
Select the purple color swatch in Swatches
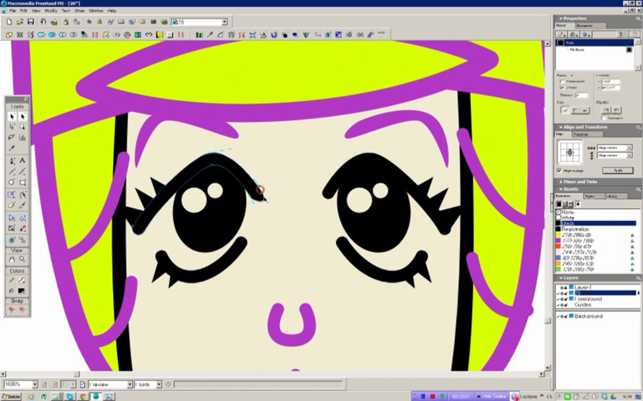(x=558, y=241)
